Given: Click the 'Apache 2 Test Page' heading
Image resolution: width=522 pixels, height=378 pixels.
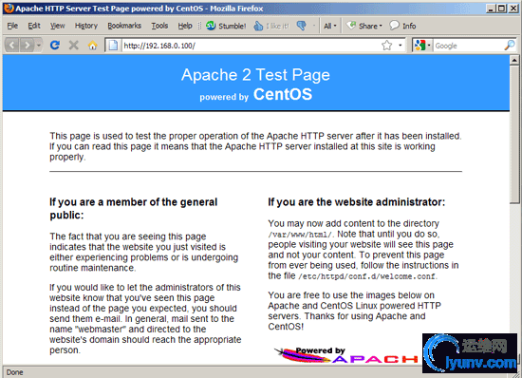Looking at the screenshot, I should [255, 75].
